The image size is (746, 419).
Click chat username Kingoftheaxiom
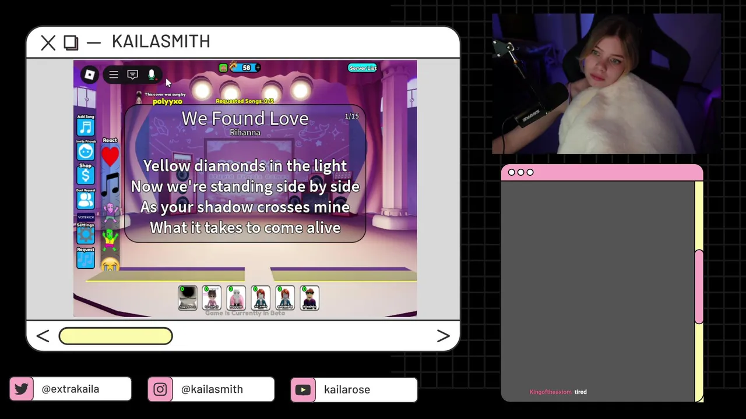(x=550, y=392)
